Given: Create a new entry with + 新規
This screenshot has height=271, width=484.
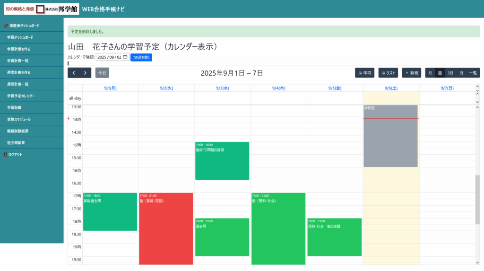Looking at the screenshot, I should 412,73.
